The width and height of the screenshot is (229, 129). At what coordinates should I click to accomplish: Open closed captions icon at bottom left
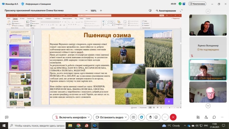6,117
